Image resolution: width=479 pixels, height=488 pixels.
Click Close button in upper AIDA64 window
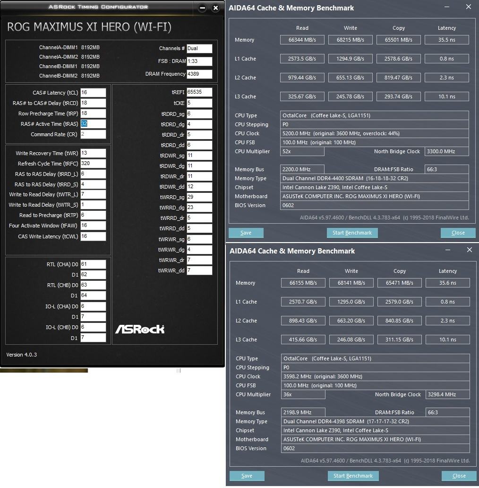(x=458, y=233)
